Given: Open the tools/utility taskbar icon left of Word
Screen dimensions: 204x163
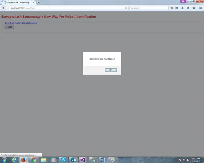Looking at the screenshot, I should click(93, 160).
